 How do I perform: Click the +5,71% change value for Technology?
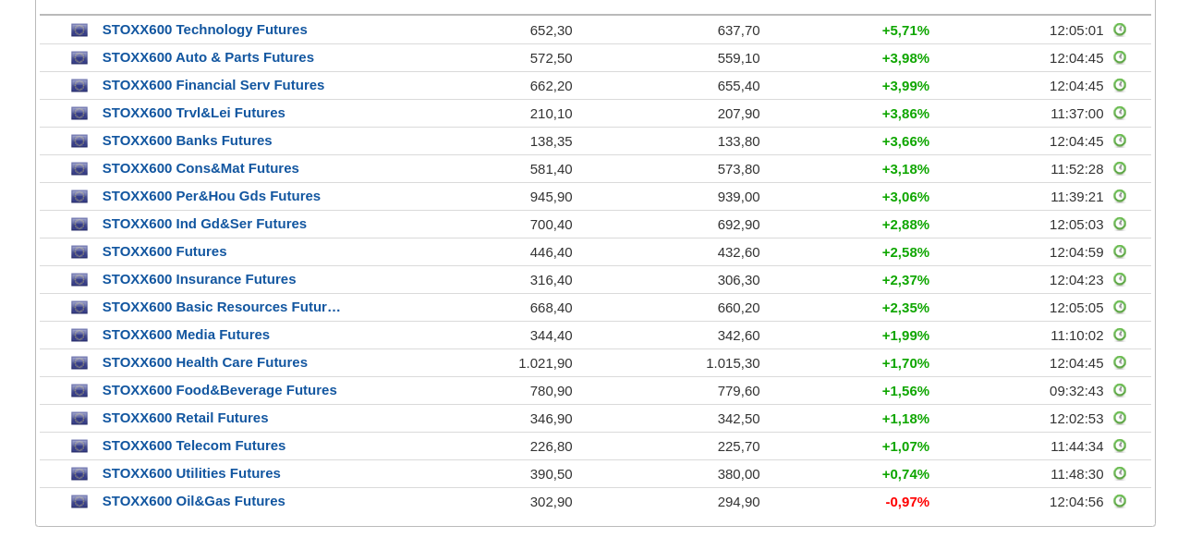[905, 31]
